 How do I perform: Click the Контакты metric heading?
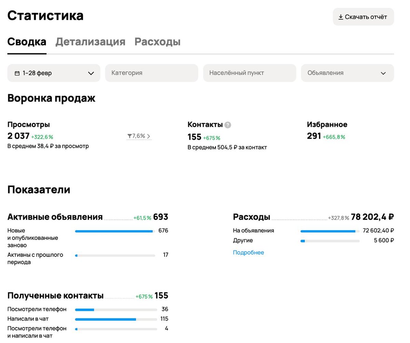205,125
